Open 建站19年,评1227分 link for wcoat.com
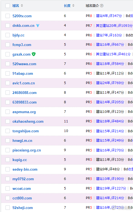Viewport: 133px width, 212px height. click(111, 188)
